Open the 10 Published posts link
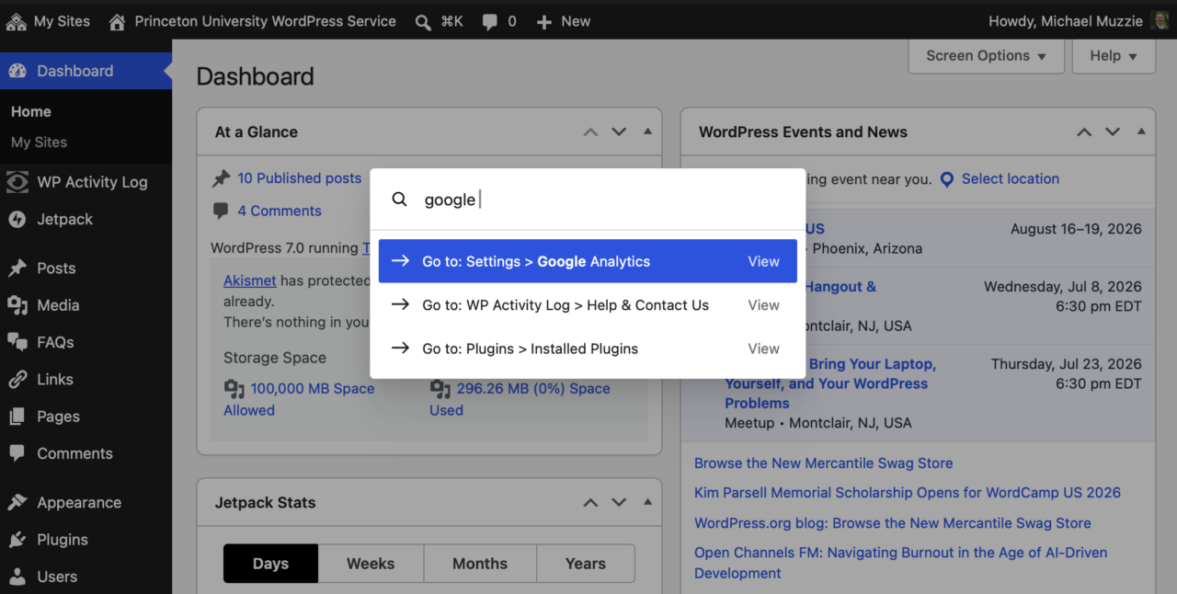Image resolution: width=1177 pixels, height=594 pixels. [x=300, y=178]
